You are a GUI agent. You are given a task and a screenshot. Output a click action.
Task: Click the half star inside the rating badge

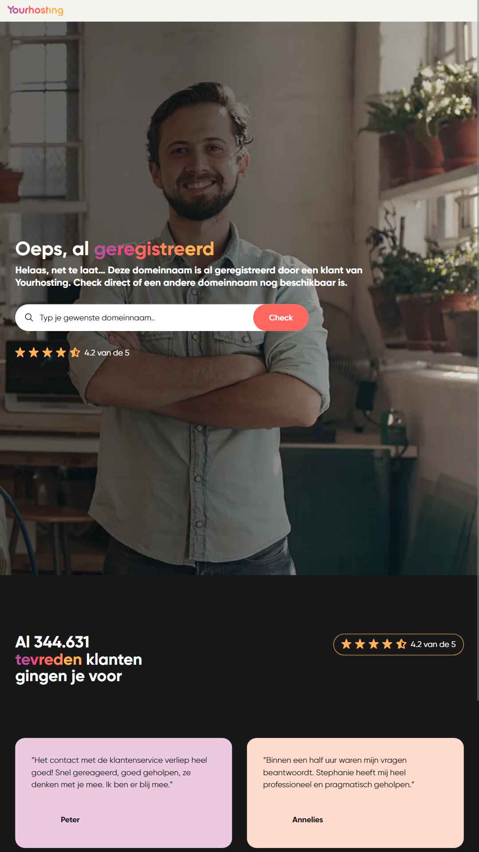(401, 644)
